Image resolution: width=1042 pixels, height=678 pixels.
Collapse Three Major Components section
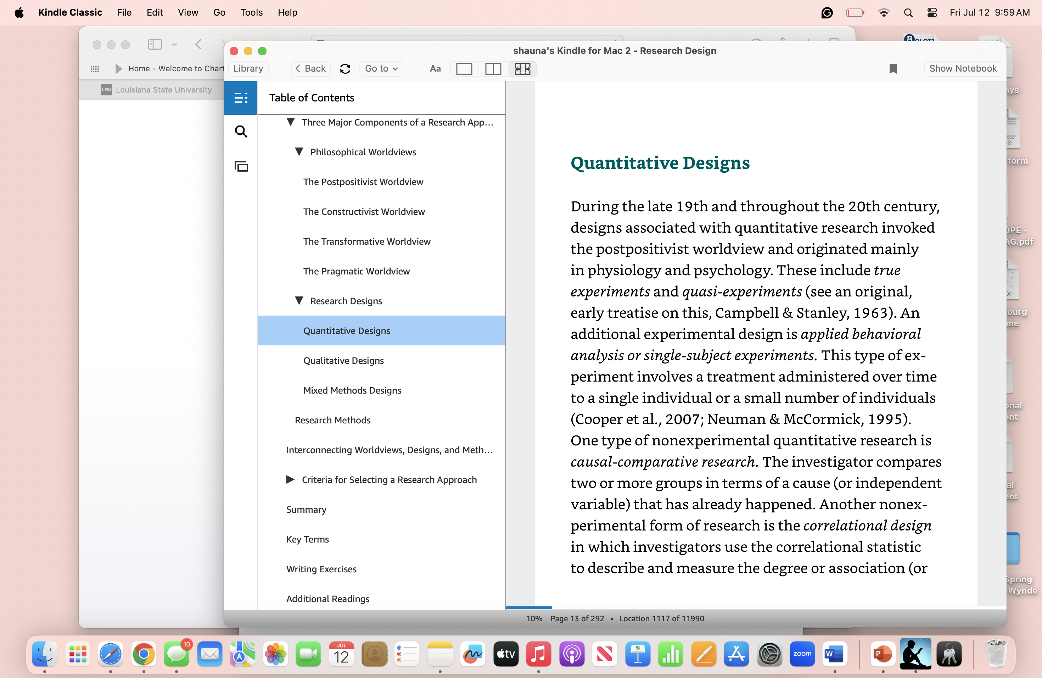click(x=290, y=122)
